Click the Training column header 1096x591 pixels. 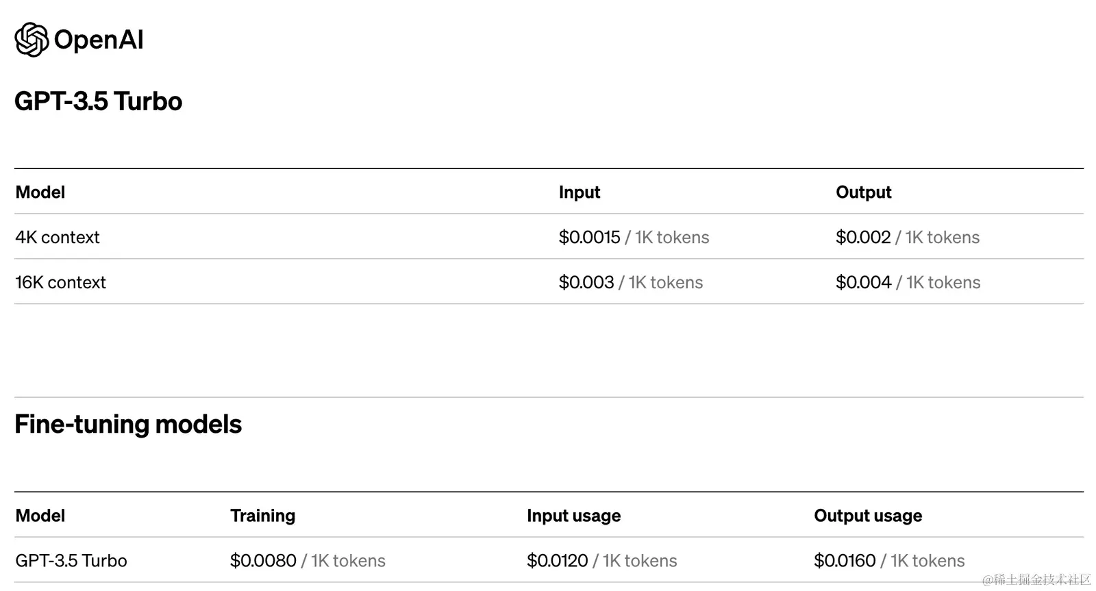pyautogui.click(x=263, y=516)
